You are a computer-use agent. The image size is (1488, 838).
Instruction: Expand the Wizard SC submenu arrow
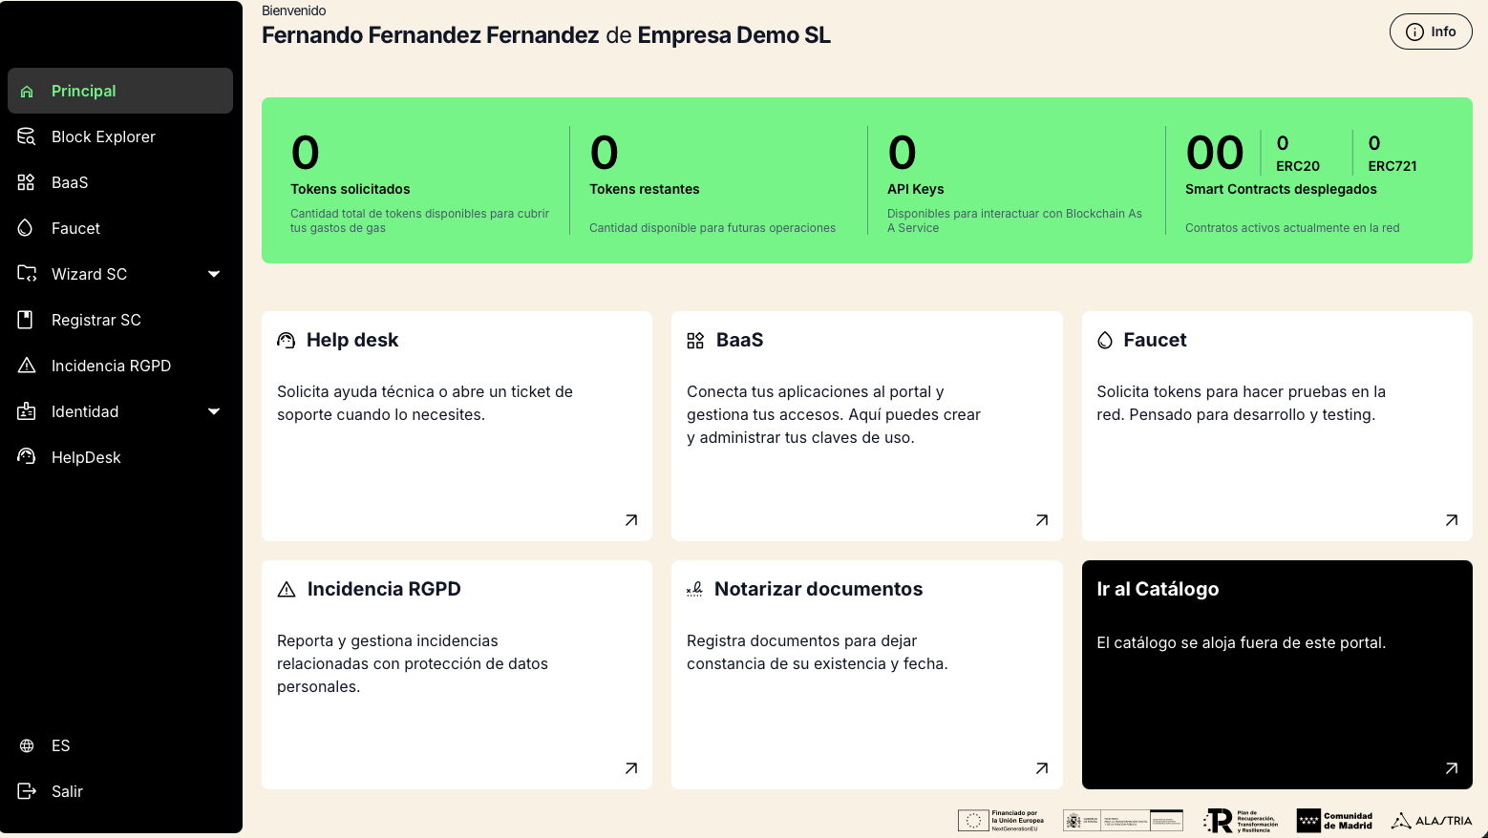214,274
